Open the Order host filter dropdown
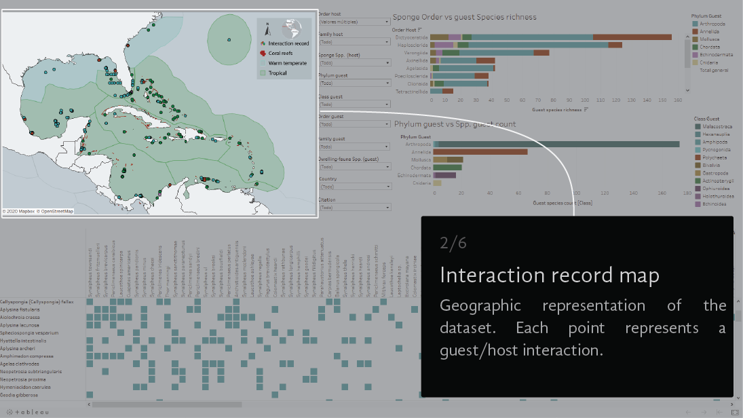Image resolution: width=743 pixels, height=418 pixels. (x=353, y=22)
